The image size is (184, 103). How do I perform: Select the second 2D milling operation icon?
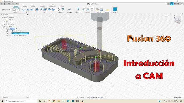27,9
